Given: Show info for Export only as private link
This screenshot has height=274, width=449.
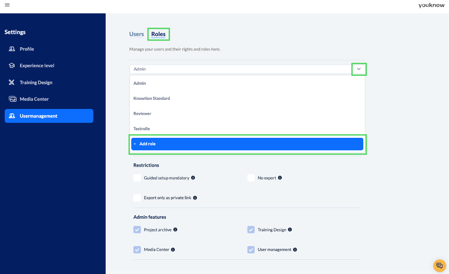Looking at the screenshot, I should (x=195, y=198).
